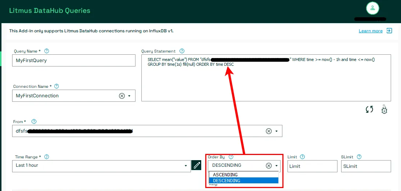Clear the From measurement selection

[x=268, y=131]
